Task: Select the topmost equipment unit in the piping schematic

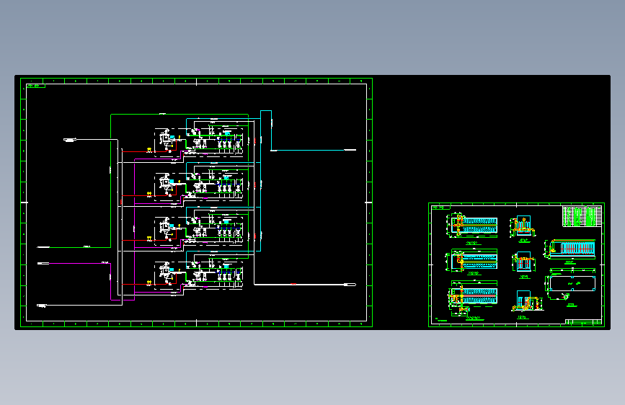Action: coord(199,142)
